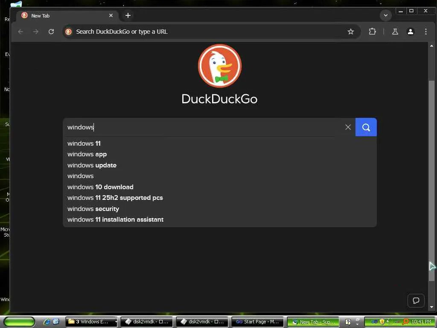Run the search with the blue magnifier button
This screenshot has width=437, height=328.
[366, 127]
